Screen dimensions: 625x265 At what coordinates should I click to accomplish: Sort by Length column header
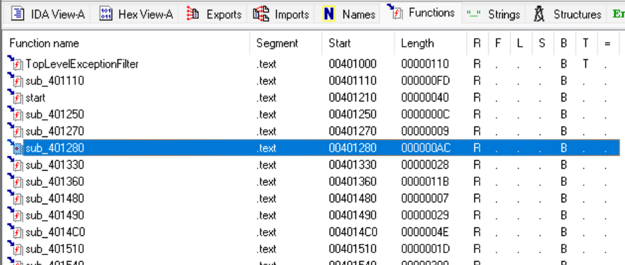(x=418, y=43)
